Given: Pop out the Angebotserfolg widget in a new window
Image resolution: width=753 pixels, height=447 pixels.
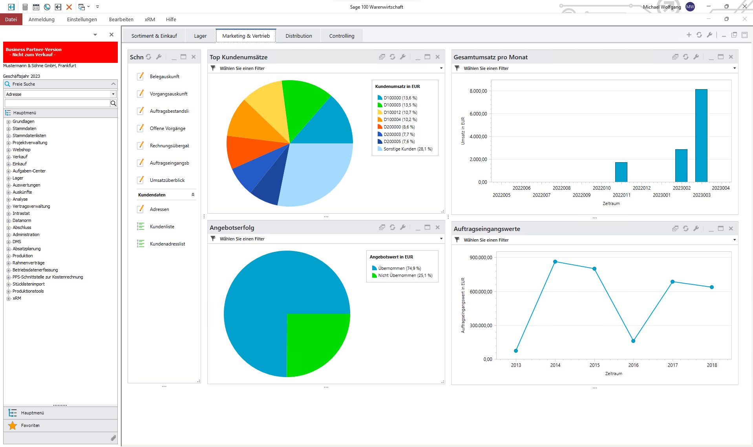Looking at the screenshot, I should [x=382, y=227].
